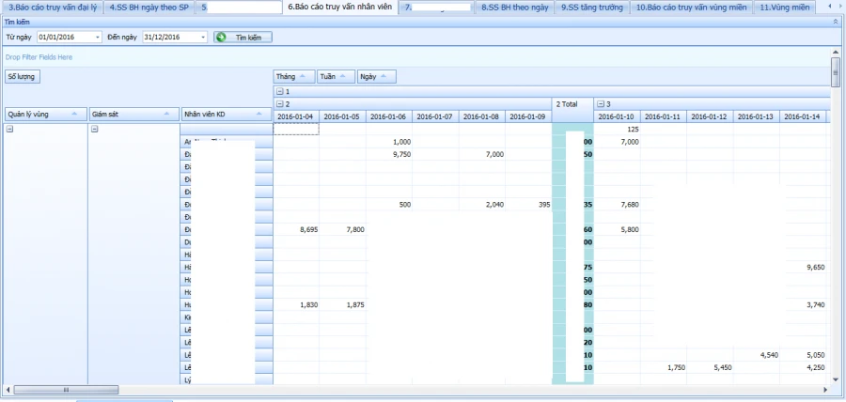Click the cell with value 1,750
This screenshot has width=846, height=402.
[663, 367]
